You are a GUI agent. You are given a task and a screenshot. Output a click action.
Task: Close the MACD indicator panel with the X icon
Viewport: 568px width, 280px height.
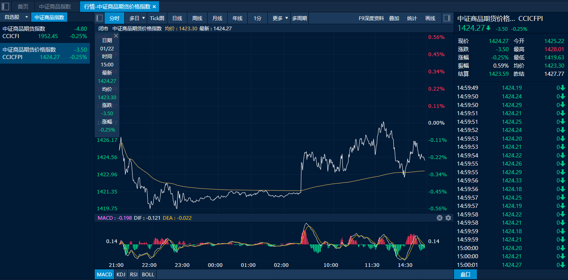(440, 218)
